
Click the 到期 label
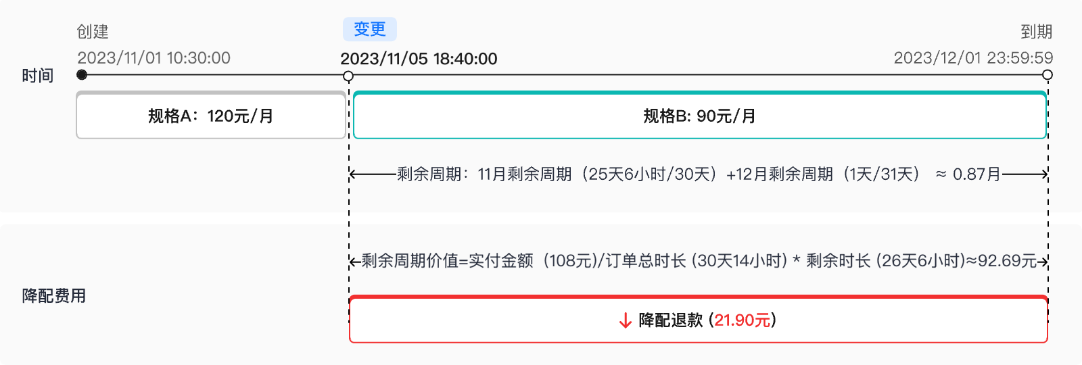coord(1037,32)
